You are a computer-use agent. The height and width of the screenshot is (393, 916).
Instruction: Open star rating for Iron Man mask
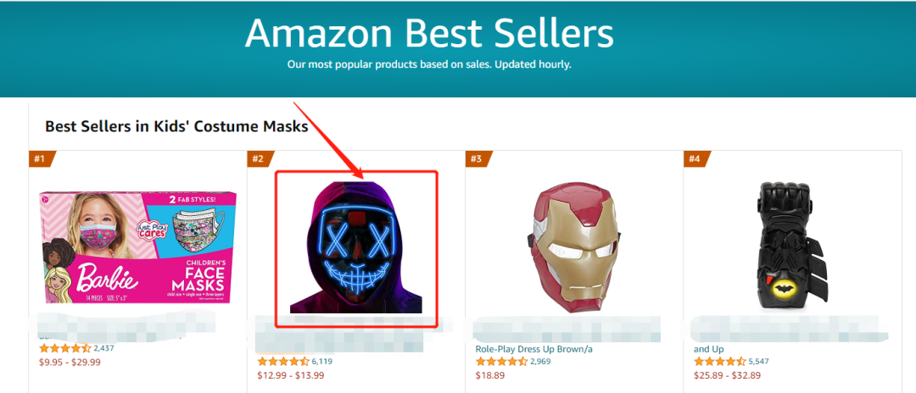(500, 362)
